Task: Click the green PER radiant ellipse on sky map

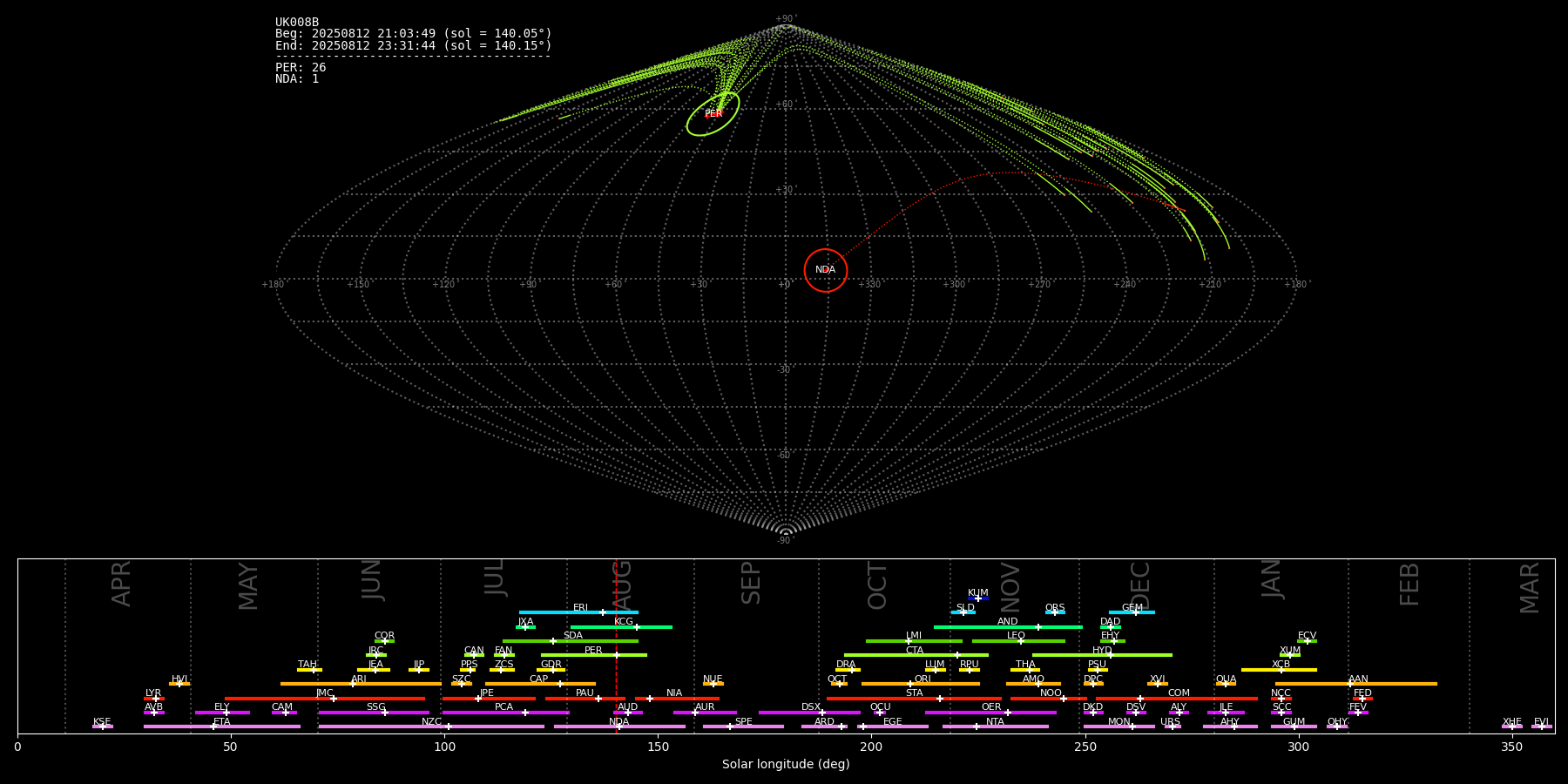Action: pyautogui.click(x=713, y=113)
